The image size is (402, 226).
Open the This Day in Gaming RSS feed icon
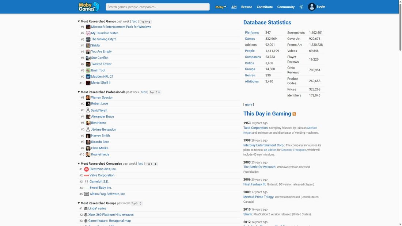coord(294,114)
